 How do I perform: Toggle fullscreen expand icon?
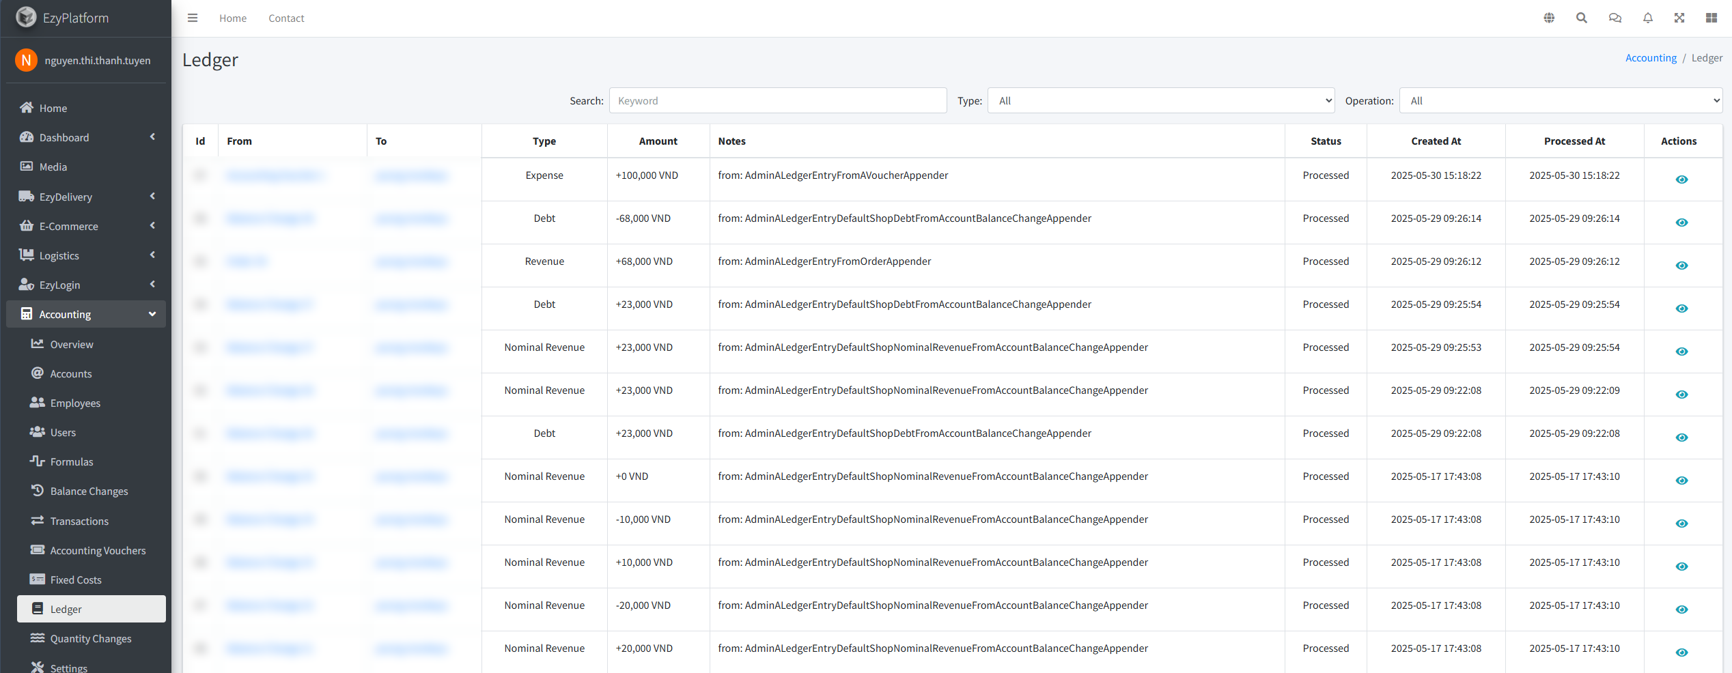point(1679,18)
